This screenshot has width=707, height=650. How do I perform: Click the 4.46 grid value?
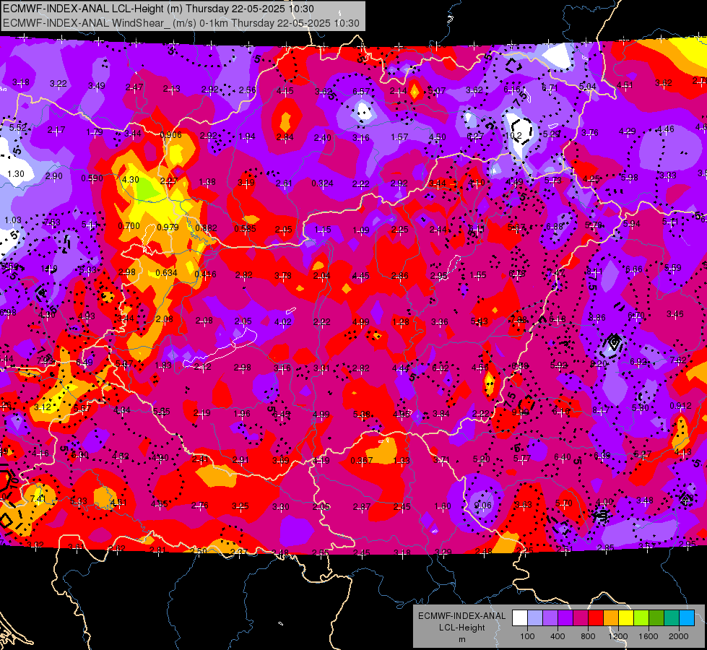pyautogui.click(x=666, y=129)
